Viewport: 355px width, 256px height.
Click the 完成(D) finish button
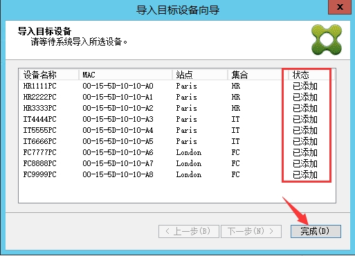pos(316,231)
